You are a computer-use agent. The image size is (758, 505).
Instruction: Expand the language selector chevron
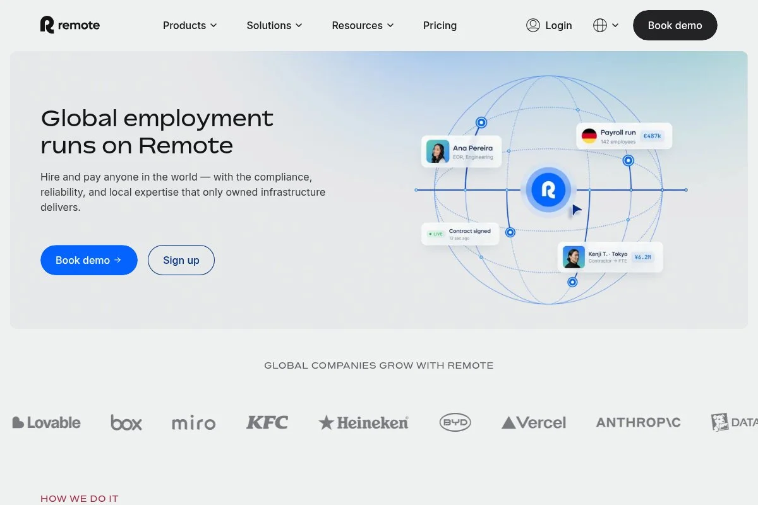pos(615,25)
